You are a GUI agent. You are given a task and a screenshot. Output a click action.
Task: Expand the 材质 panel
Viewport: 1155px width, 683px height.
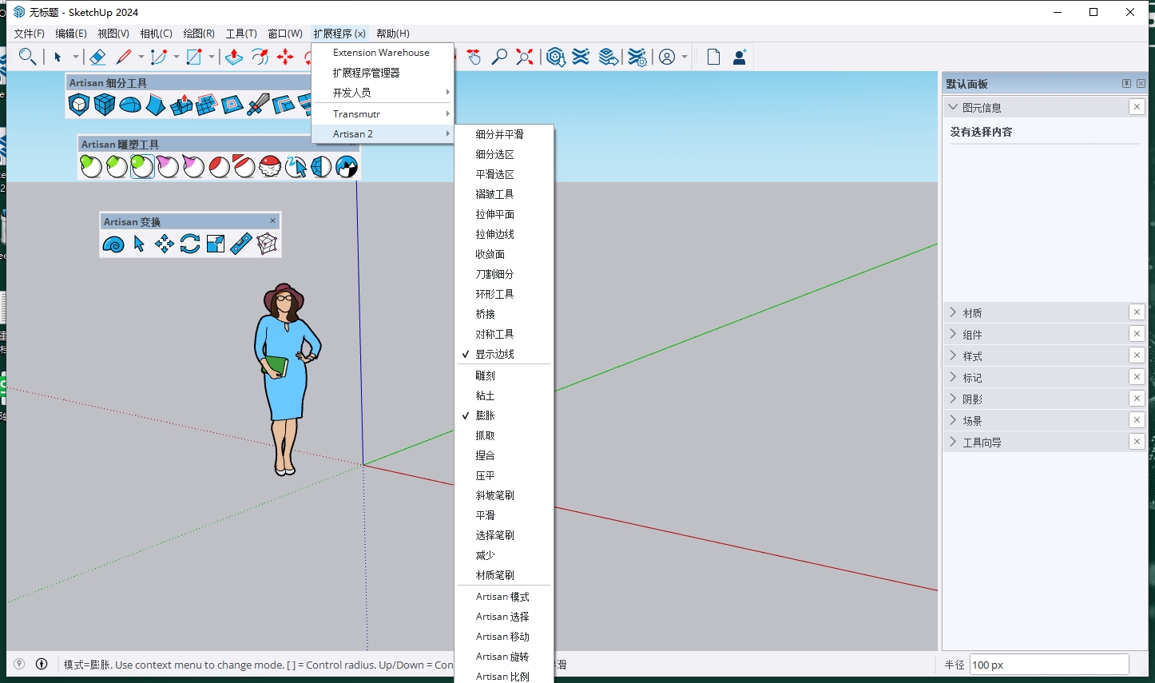pos(953,312)
